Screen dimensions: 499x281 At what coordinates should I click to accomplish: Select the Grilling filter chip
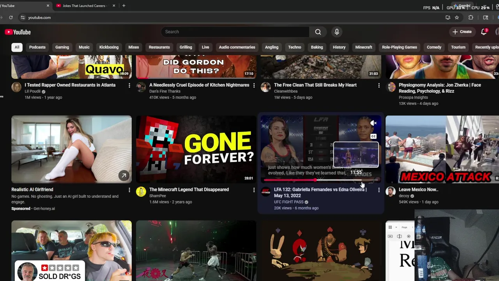(186, 47)
